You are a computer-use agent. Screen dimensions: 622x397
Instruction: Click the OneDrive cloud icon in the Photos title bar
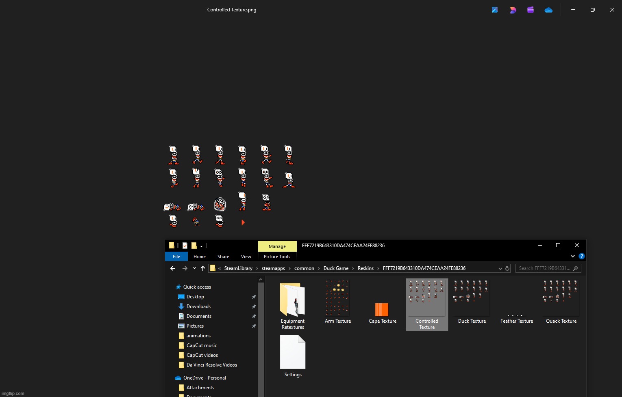coord(548,10)
